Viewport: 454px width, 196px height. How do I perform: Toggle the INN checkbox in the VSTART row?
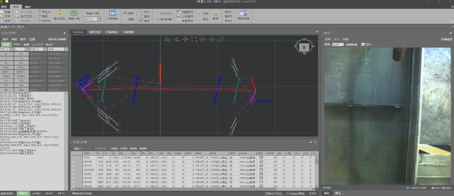point(261,169)
